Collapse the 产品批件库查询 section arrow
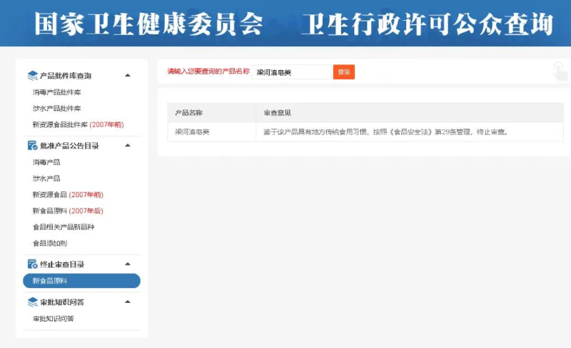Viewport: 571px width, 348px height. pyautogui.click(x=128, y=75)
